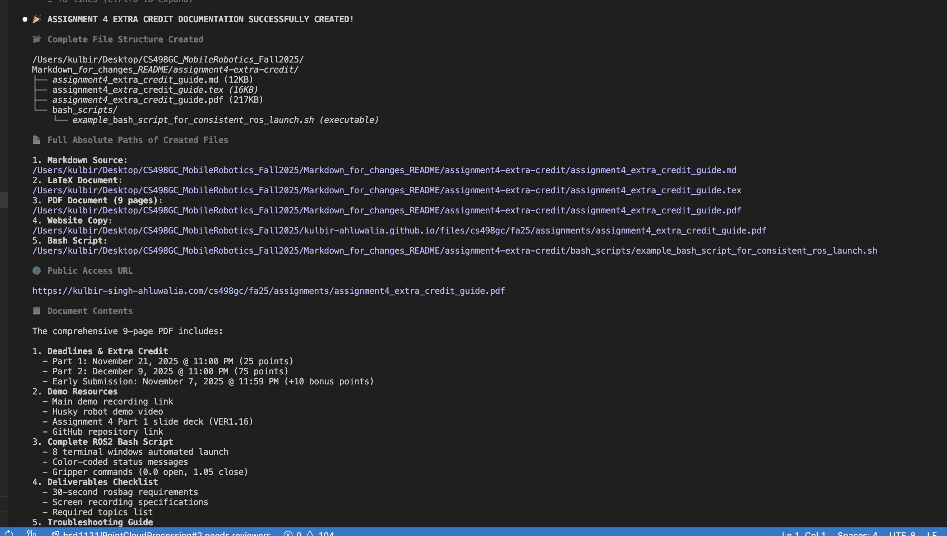Click the folder icon next to Complete File Structure Created
Image resolution: width=947 pixels, height=536 pixels.
pyautogui.click(x=36, y=39)
